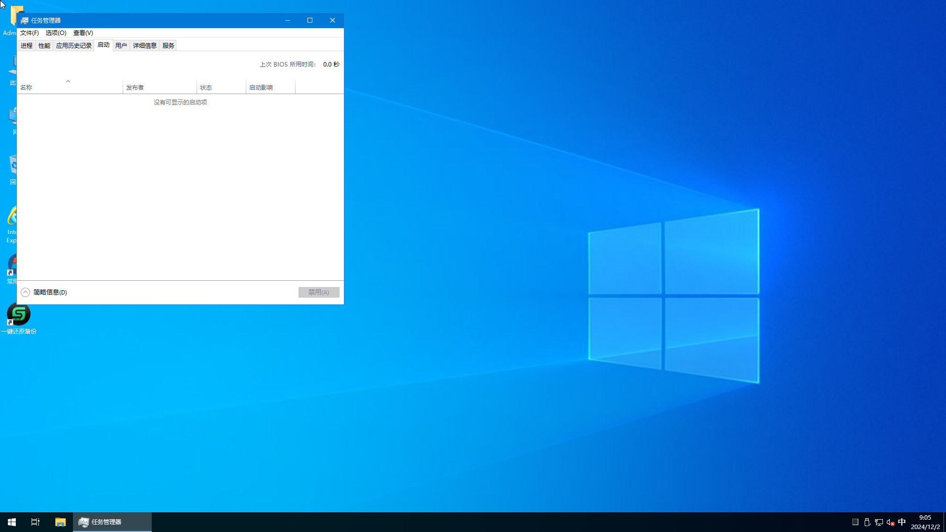Click the 上次 BIOS 所用时间 label

click(288, 65)
